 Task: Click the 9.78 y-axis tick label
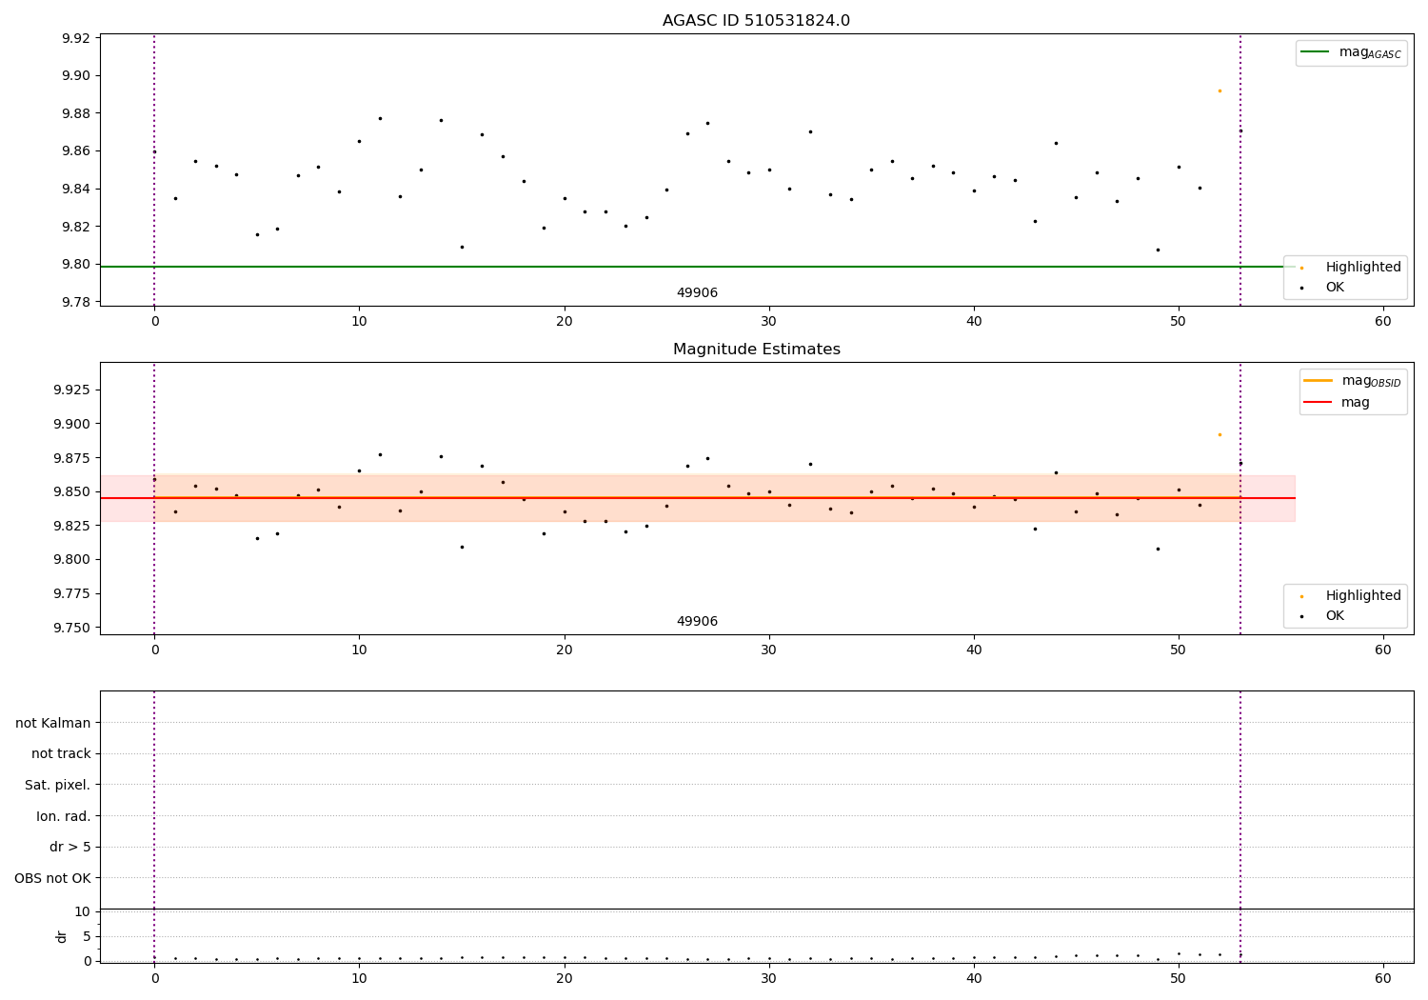coord(75,303)
